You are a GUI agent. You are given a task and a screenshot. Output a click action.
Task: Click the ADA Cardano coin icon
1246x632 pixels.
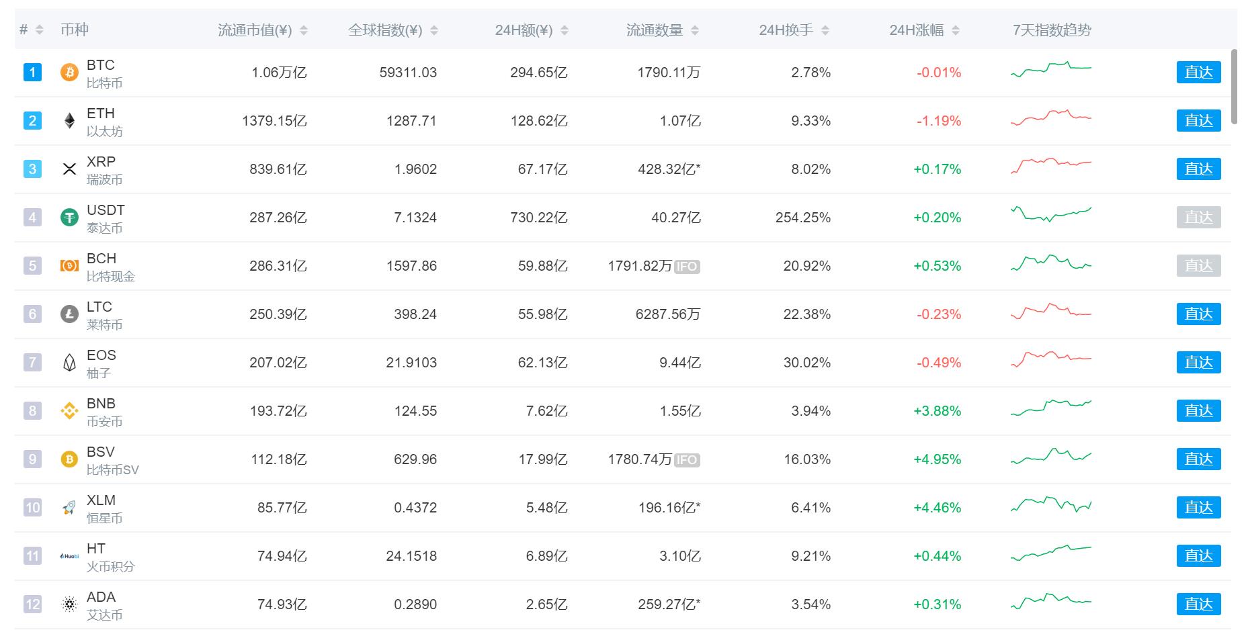coord(69,604)
